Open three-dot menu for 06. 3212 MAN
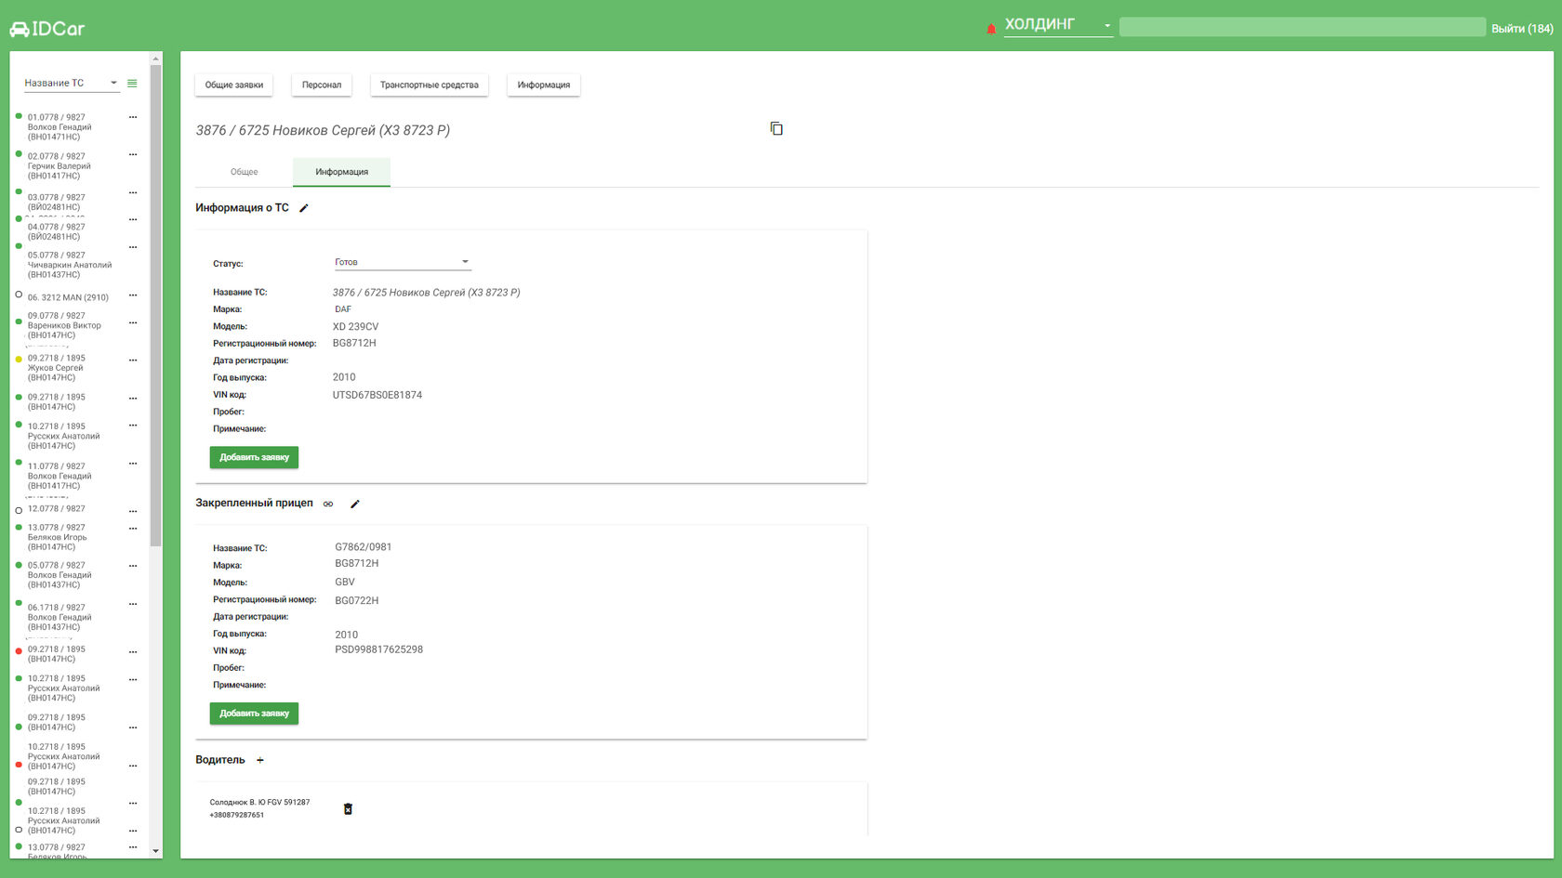Screen dimensions: 1562x878 pos(133,295)
